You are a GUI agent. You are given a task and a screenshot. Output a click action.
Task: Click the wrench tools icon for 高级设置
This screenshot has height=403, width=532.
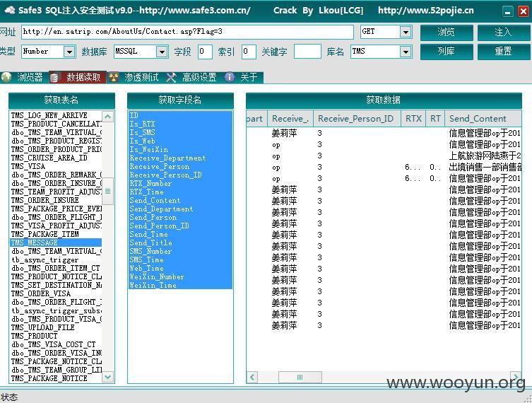(172, 77)
